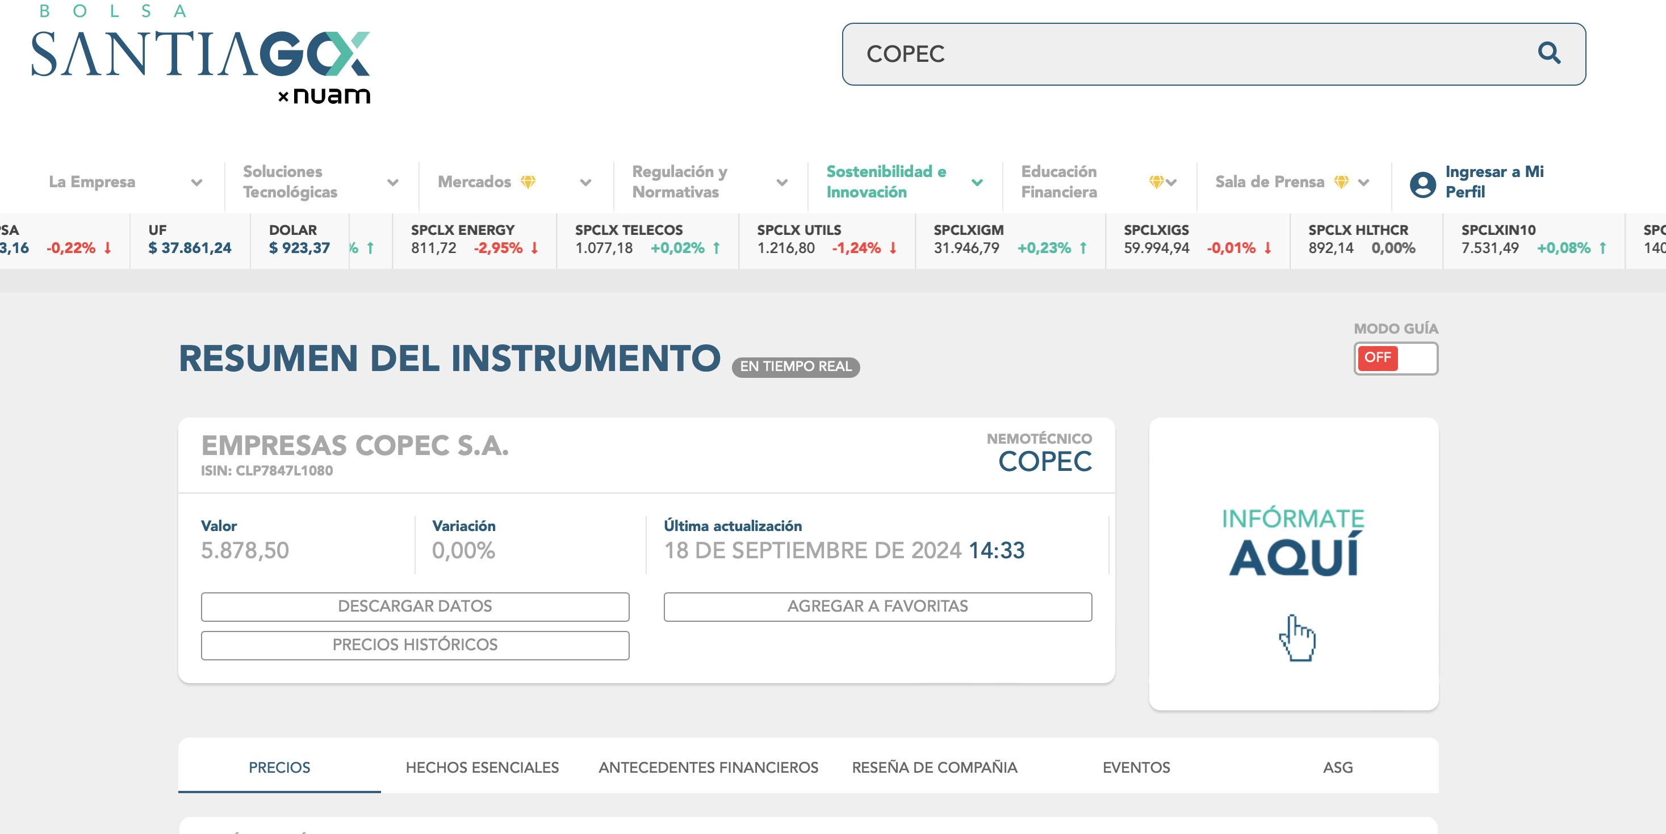Open Educación Financiera menu
The width and height of the screenshot is (1666, 834).
[x=1059, y=182]
